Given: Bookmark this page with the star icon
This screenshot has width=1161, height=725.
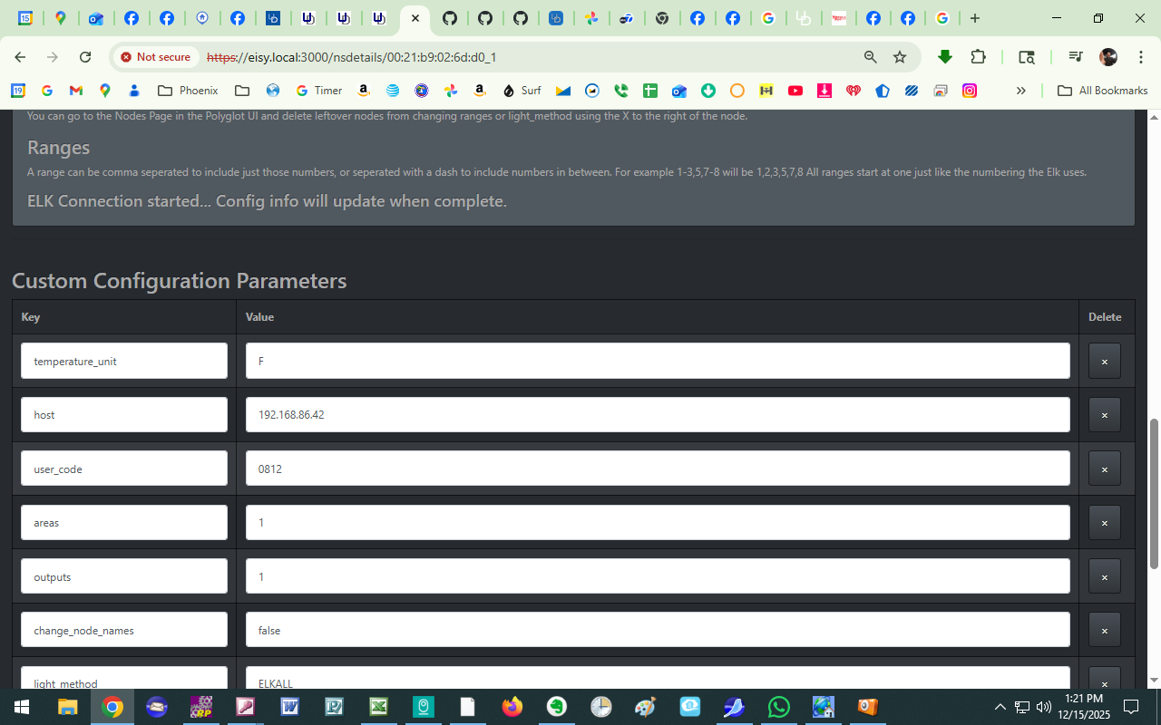Looking at the screenshot, I should (x=900, y=57).
